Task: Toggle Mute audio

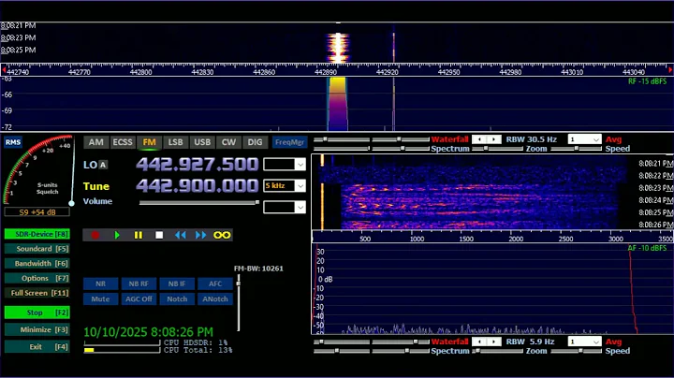Action: tap(100, 299)
